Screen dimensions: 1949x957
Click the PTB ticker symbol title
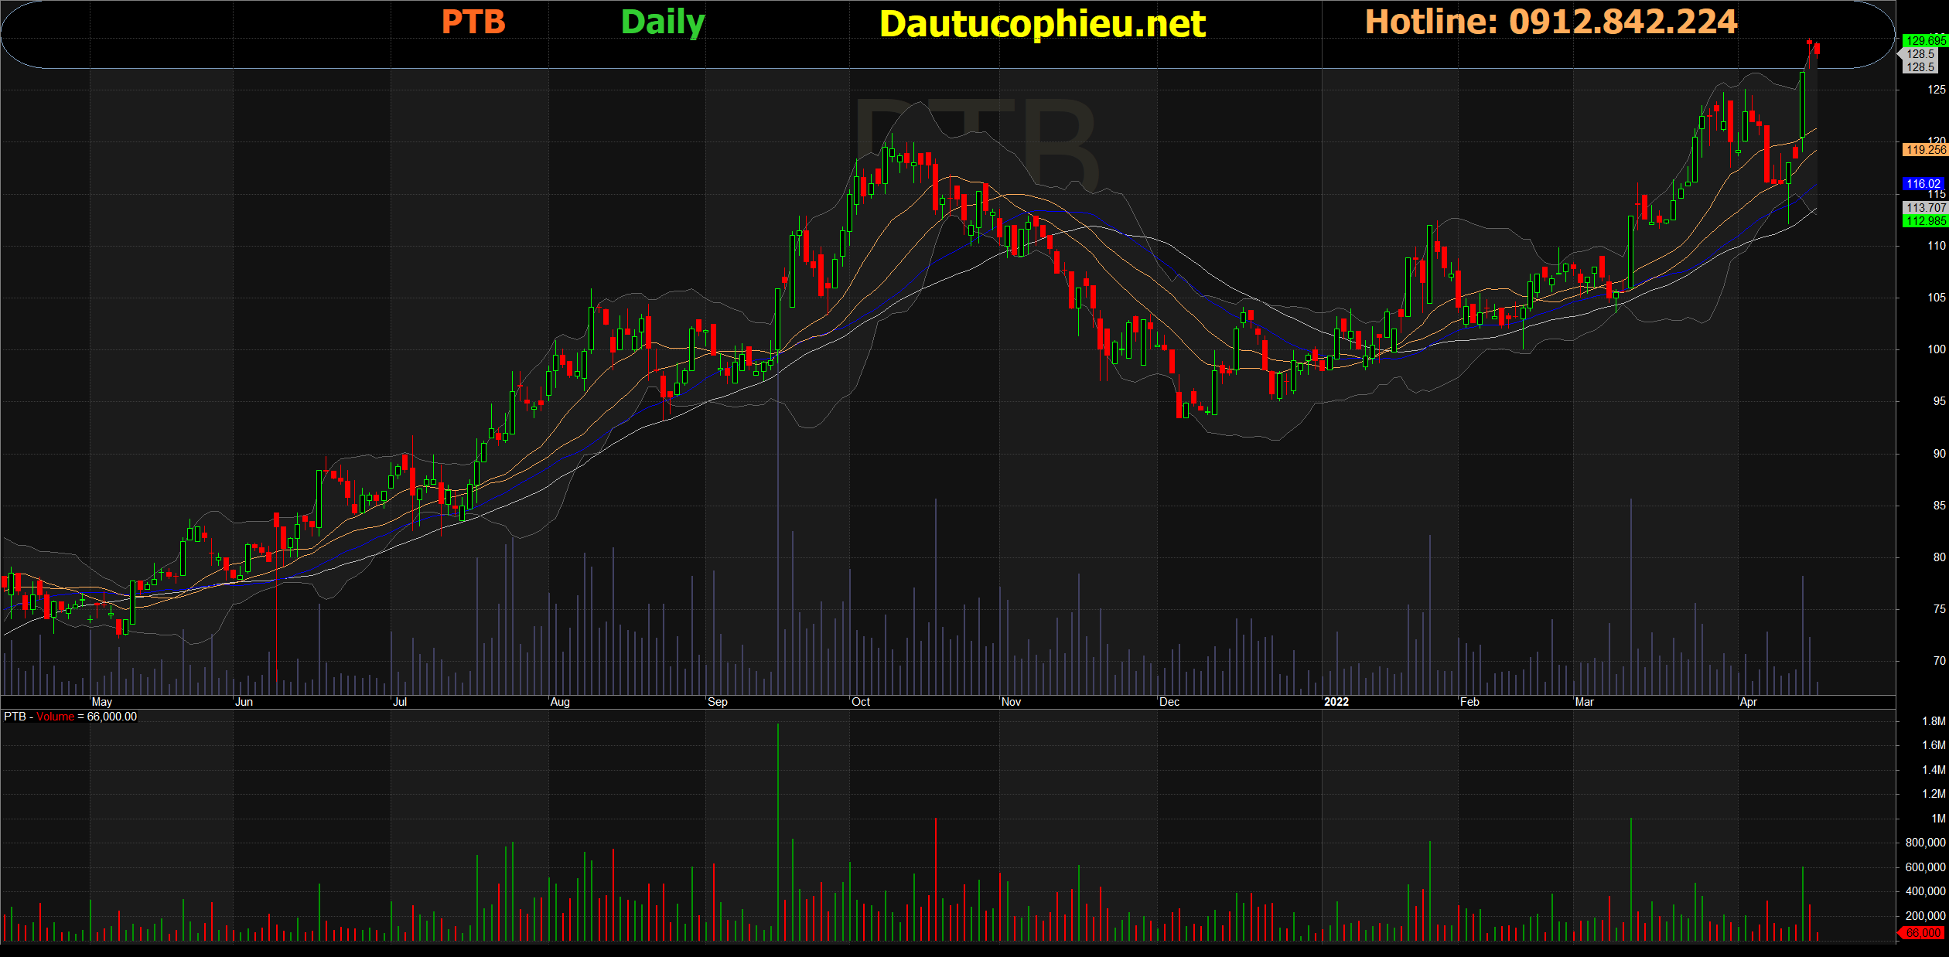[473, 22]
